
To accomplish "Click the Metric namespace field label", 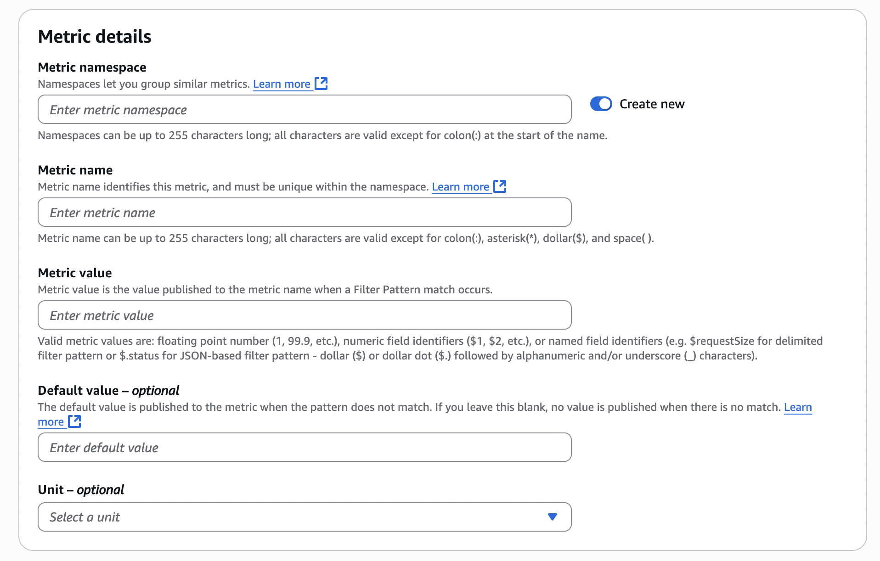I will [92, 67].
